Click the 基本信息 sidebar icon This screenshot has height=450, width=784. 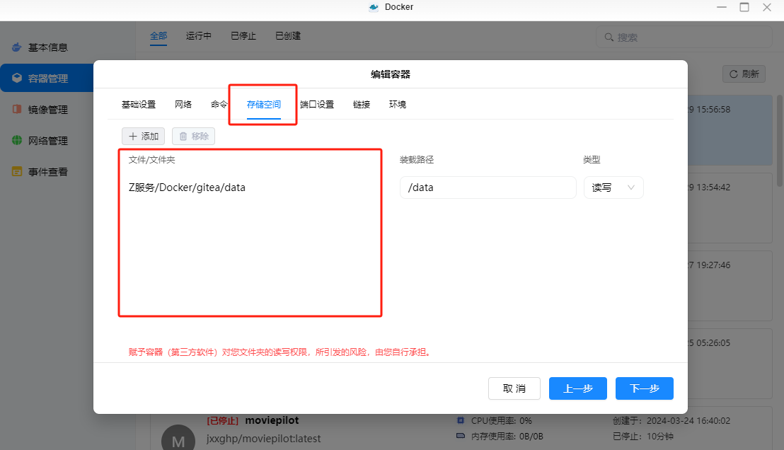tap(16, 47)
